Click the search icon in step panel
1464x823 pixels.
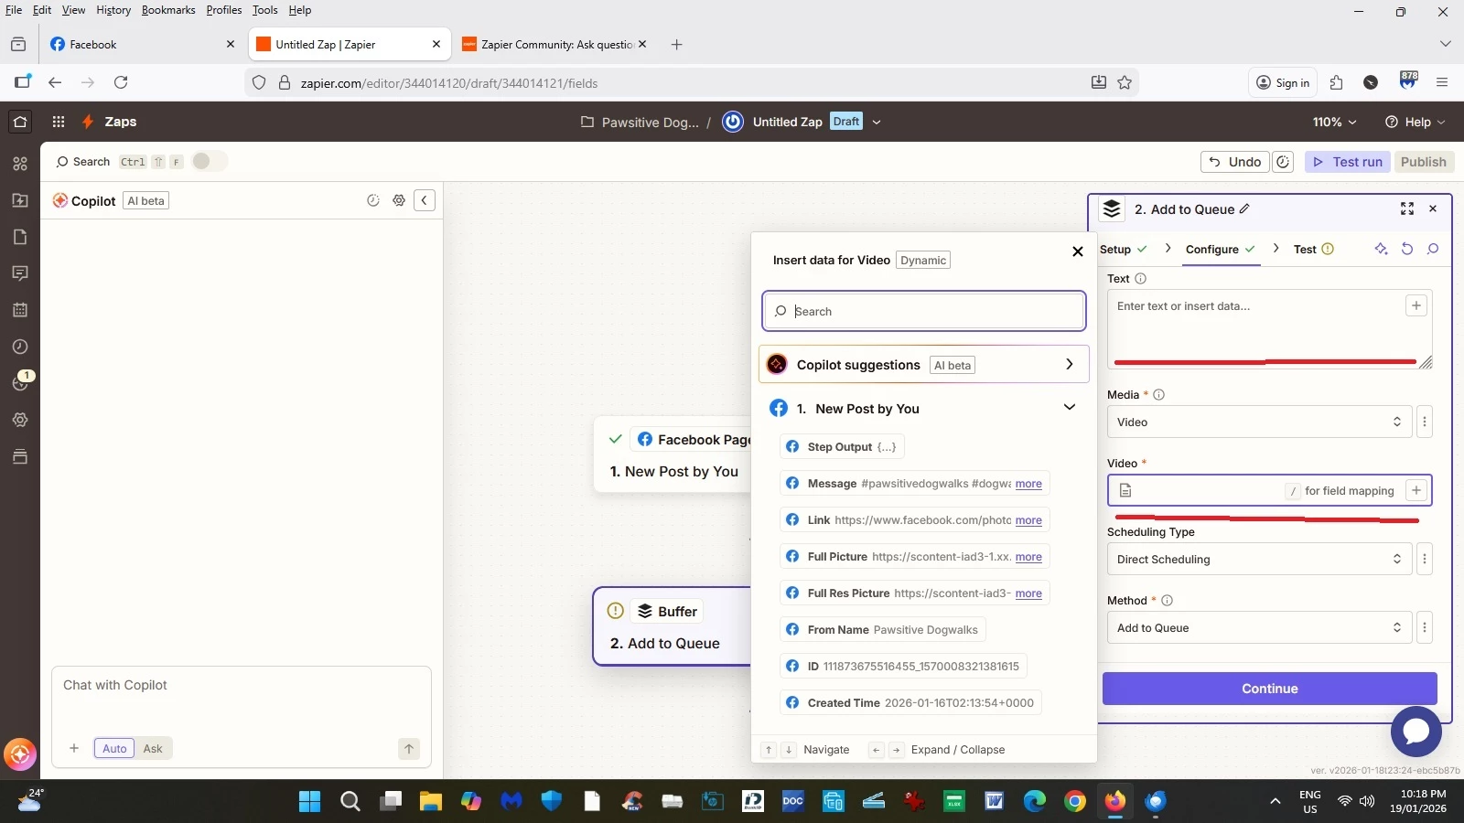pos(1433,249)
